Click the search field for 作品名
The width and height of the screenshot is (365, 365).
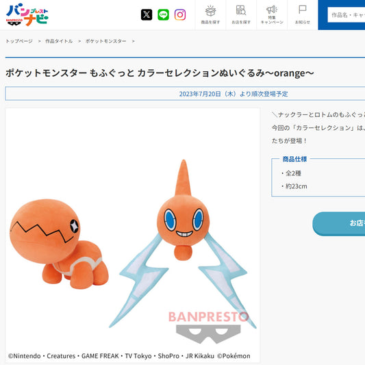346,15
